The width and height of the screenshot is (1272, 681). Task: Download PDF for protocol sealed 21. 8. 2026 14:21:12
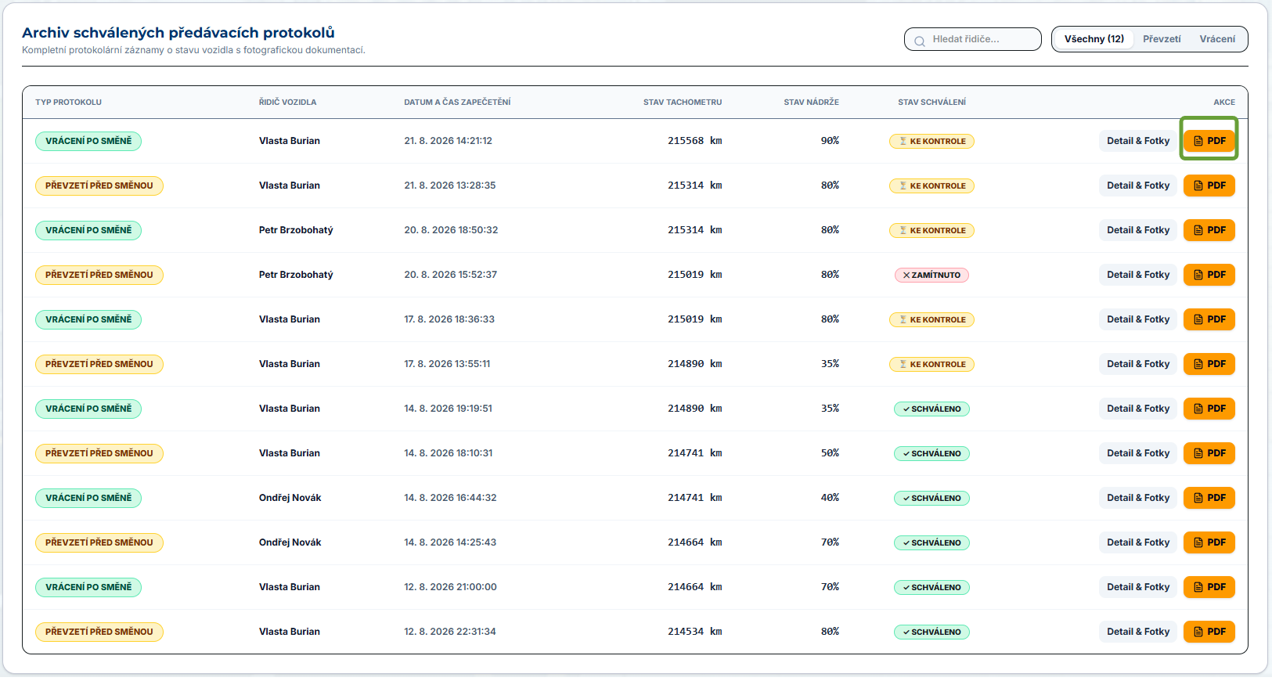[1209, 141]
